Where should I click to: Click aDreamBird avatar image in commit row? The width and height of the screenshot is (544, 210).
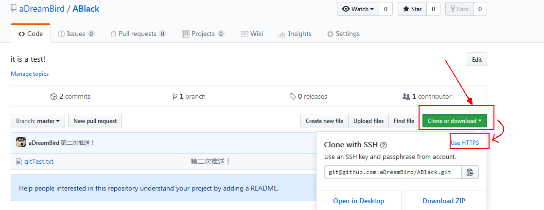click(x=21, y=142)
